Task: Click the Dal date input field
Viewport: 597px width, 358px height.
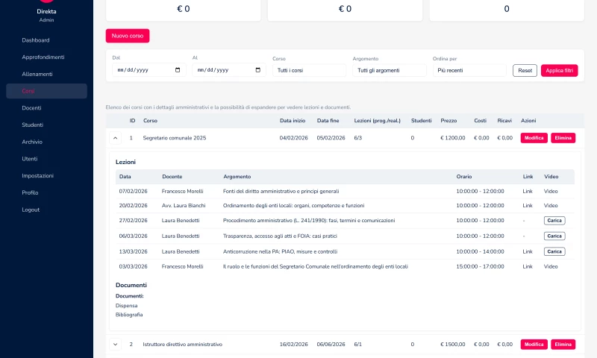Action: pyautogui.click(x=149, y=70)
